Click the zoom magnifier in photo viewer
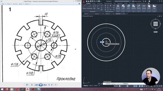Screen dimensions: 163x91 (27, 85)
